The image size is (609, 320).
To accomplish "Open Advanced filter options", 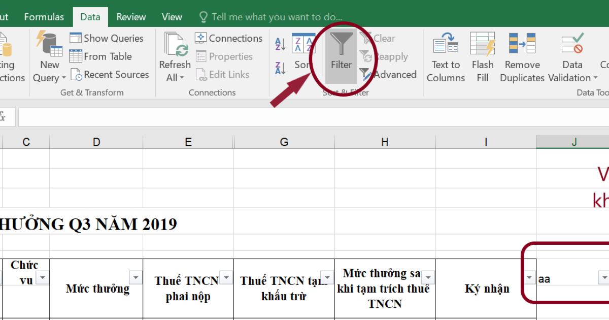I will [x=391, y=74].
